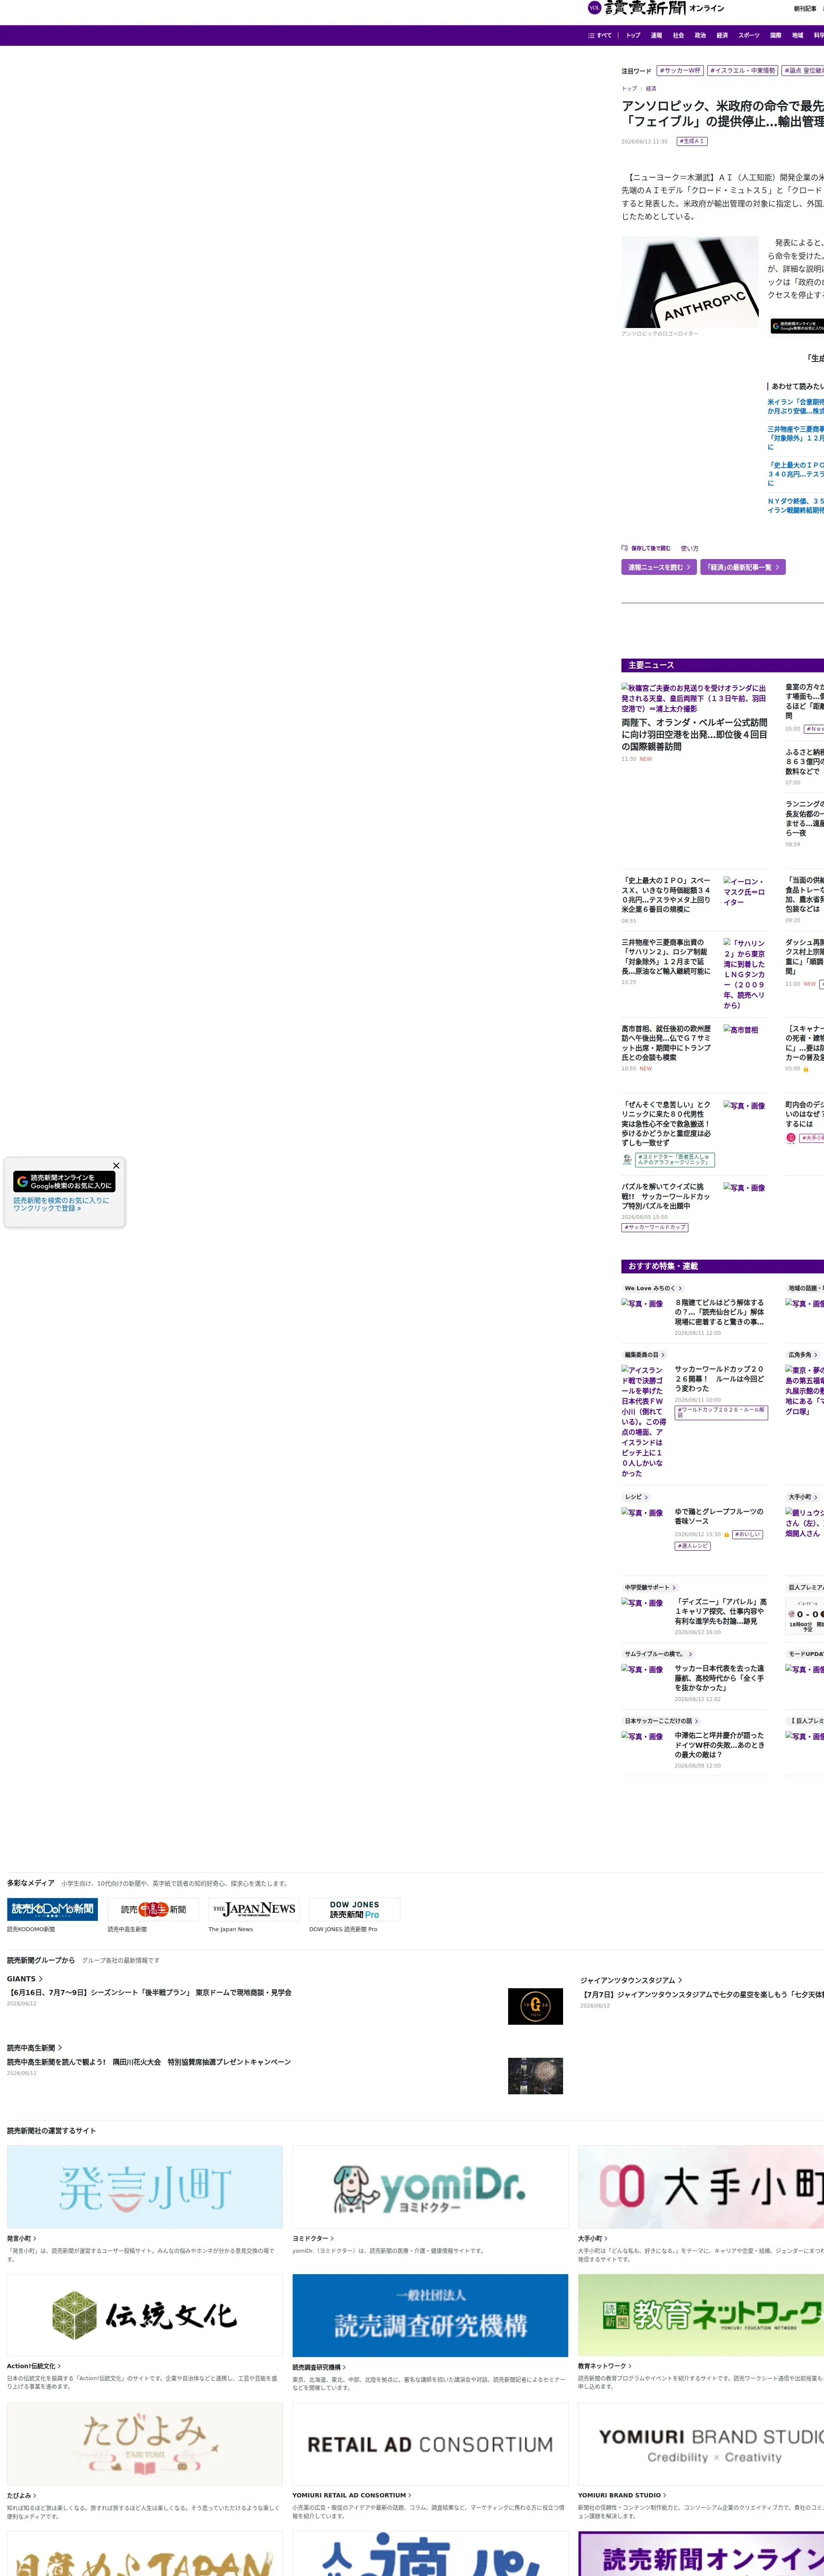
Task: Open the 伝統文化 site banner
Action: pos(145,2315)
